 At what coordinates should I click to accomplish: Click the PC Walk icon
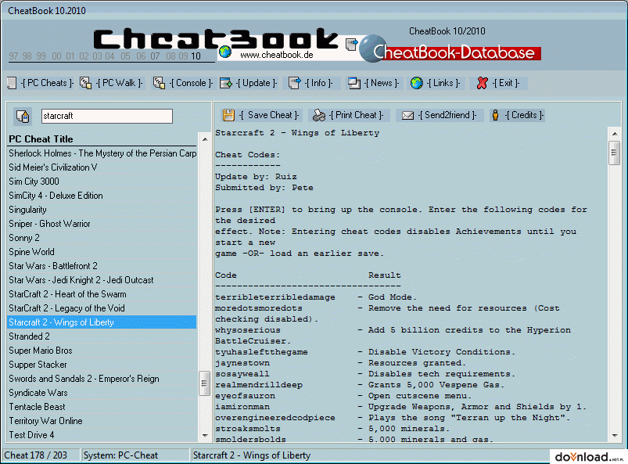(85, 83)
